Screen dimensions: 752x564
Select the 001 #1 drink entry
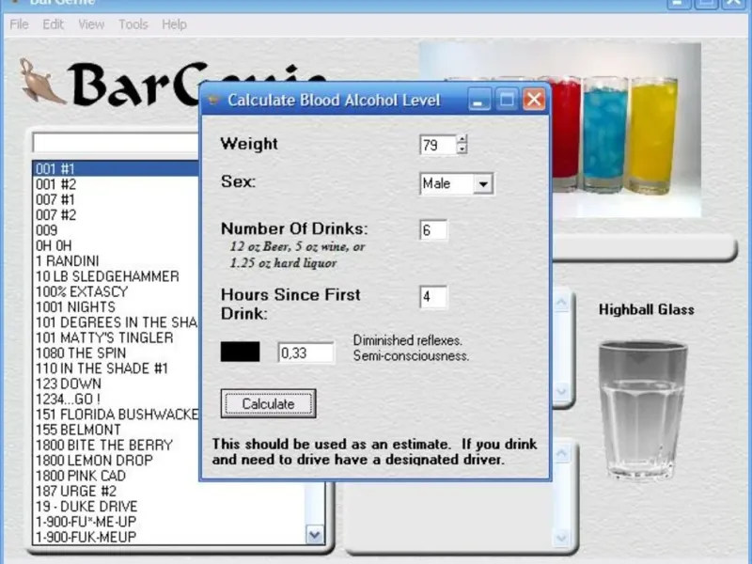tap(116, 169)
